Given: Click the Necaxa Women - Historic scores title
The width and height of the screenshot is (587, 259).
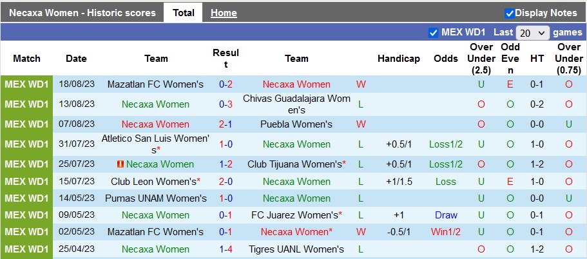Looking at the screenshot, I should (x=84, y=13).
